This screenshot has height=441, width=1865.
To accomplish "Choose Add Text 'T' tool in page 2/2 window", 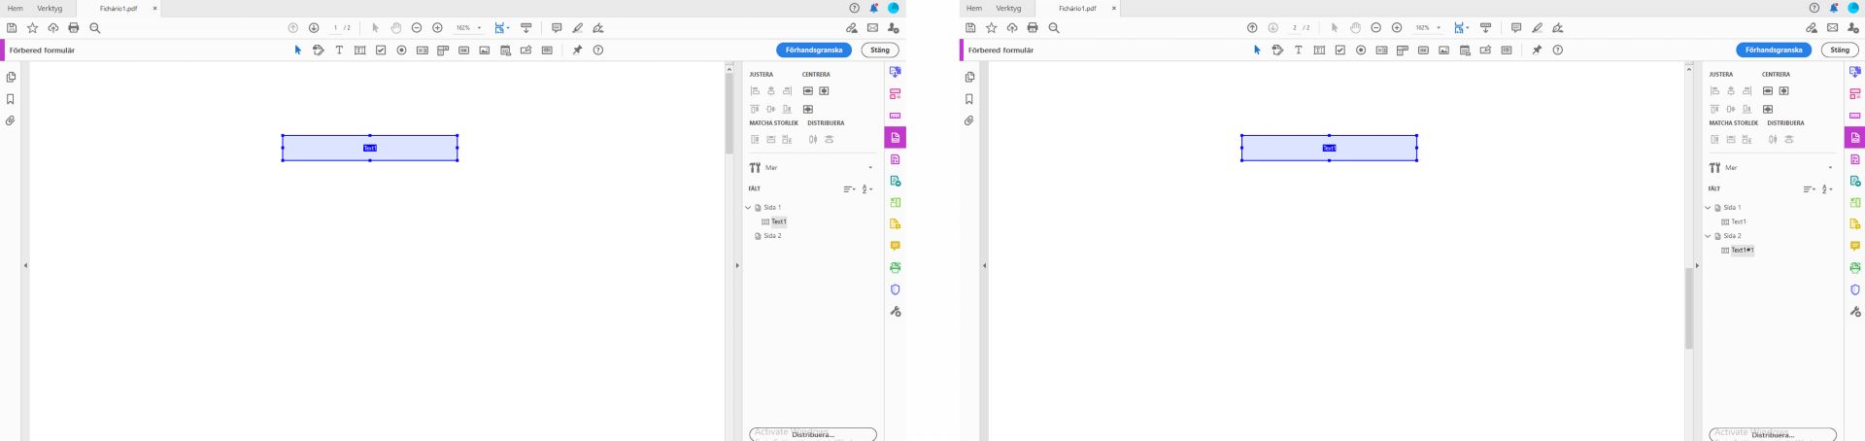I will (1298, 51).
